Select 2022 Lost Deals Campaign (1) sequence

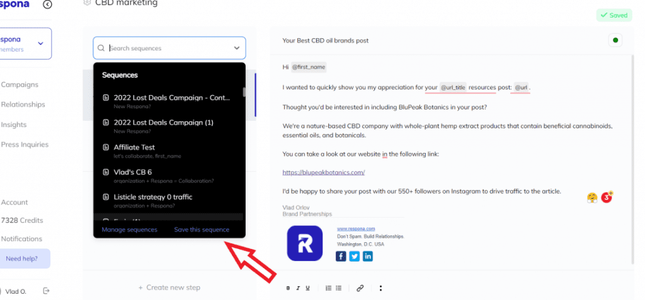(x=169, y=126)
